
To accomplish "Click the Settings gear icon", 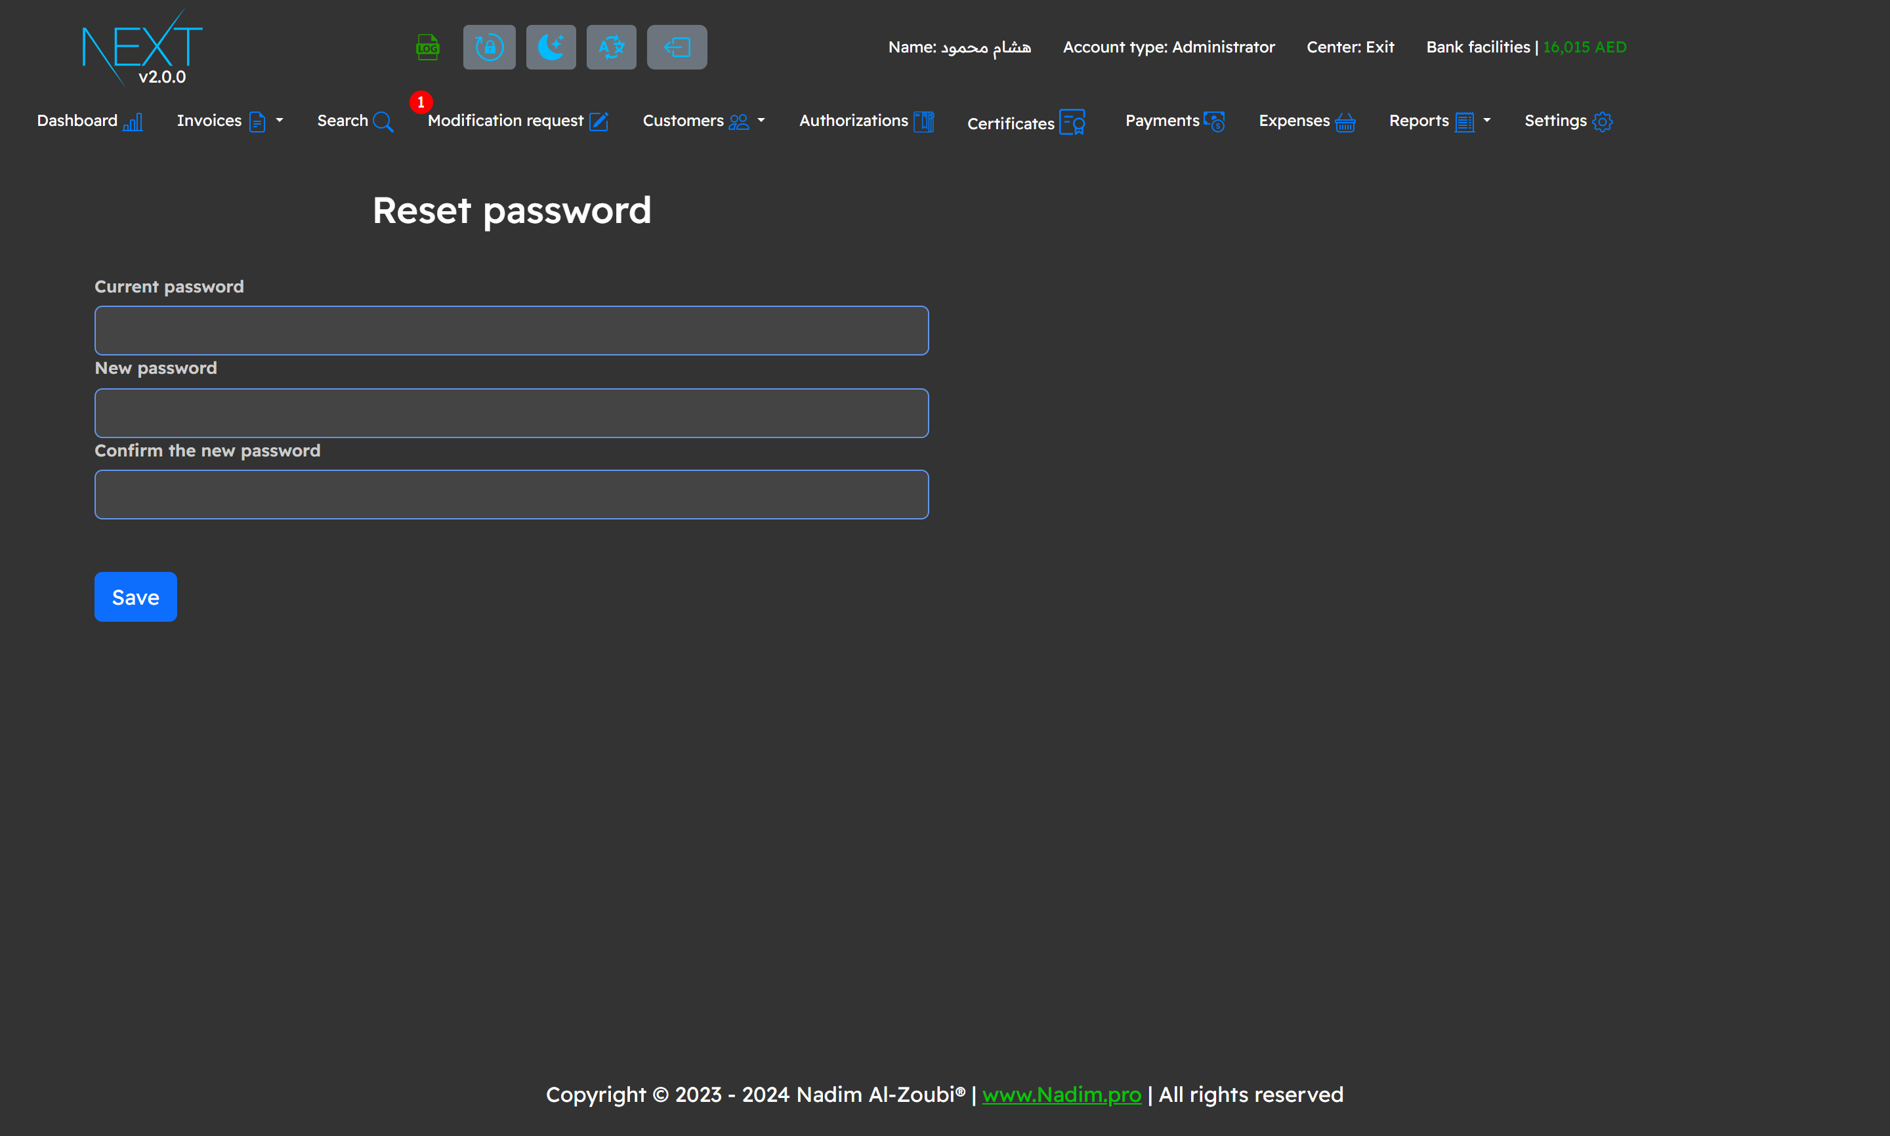I will tap(1567, 121).
